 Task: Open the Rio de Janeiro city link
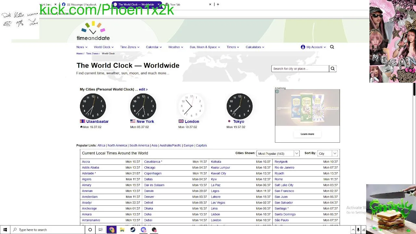point(284,167)
